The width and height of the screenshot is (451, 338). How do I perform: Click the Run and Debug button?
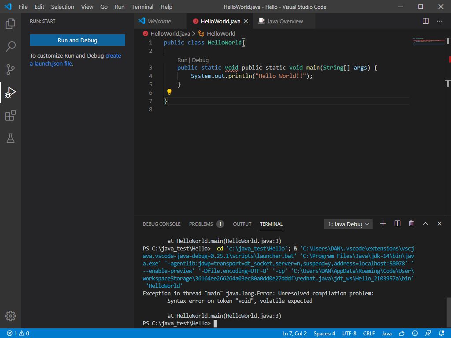[x=78, y=40]
